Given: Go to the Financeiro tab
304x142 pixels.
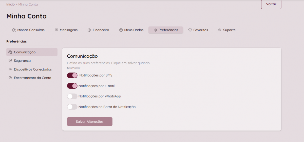Looking at the screenshot, I should pos(101,30).
